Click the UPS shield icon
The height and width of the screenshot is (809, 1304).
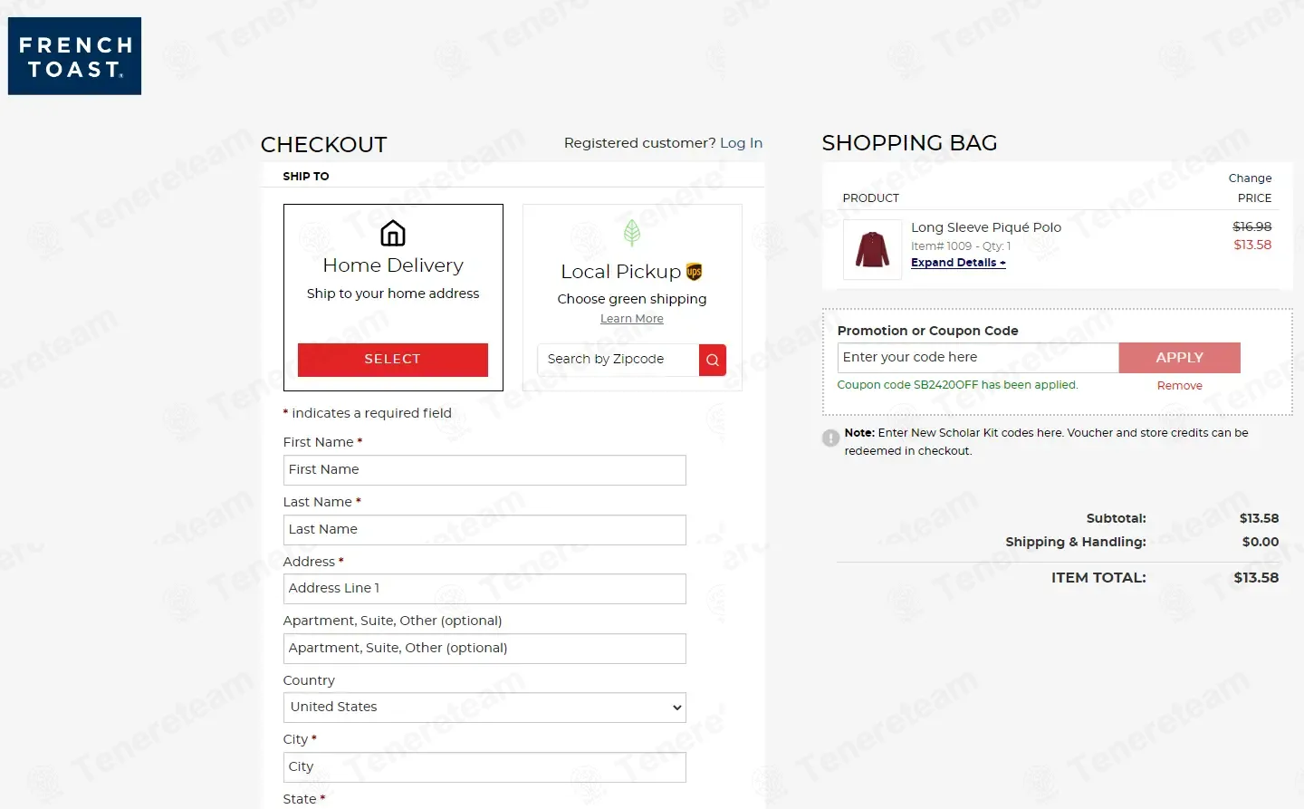[x=694, y=272]
